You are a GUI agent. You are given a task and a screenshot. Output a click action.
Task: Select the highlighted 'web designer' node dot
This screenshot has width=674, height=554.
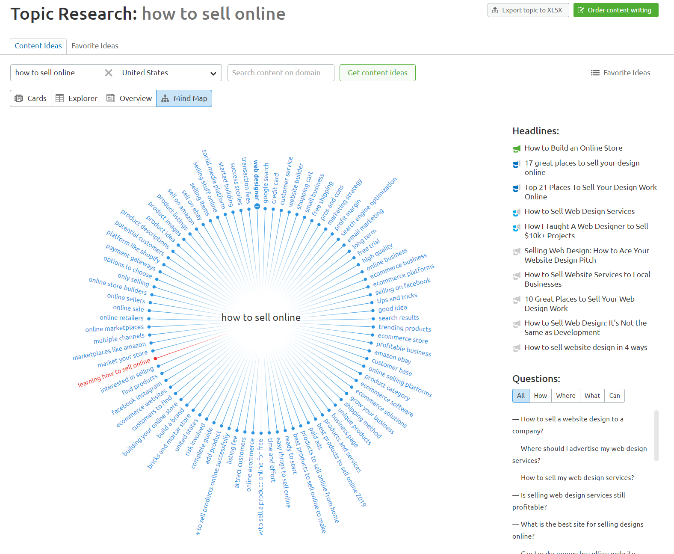[257, 206]
